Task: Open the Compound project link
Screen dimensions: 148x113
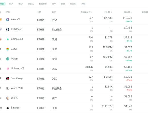Action: (x=17, y=39)
